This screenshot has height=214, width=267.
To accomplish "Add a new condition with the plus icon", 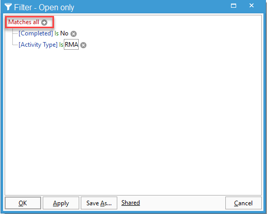I will click(44, 23).
